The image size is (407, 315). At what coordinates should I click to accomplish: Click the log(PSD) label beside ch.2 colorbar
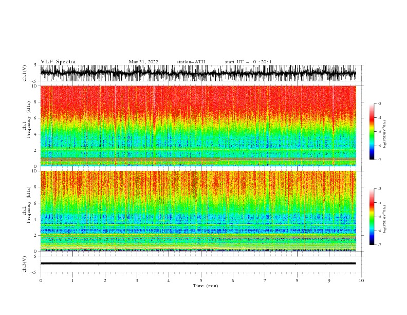coord(385,219)
